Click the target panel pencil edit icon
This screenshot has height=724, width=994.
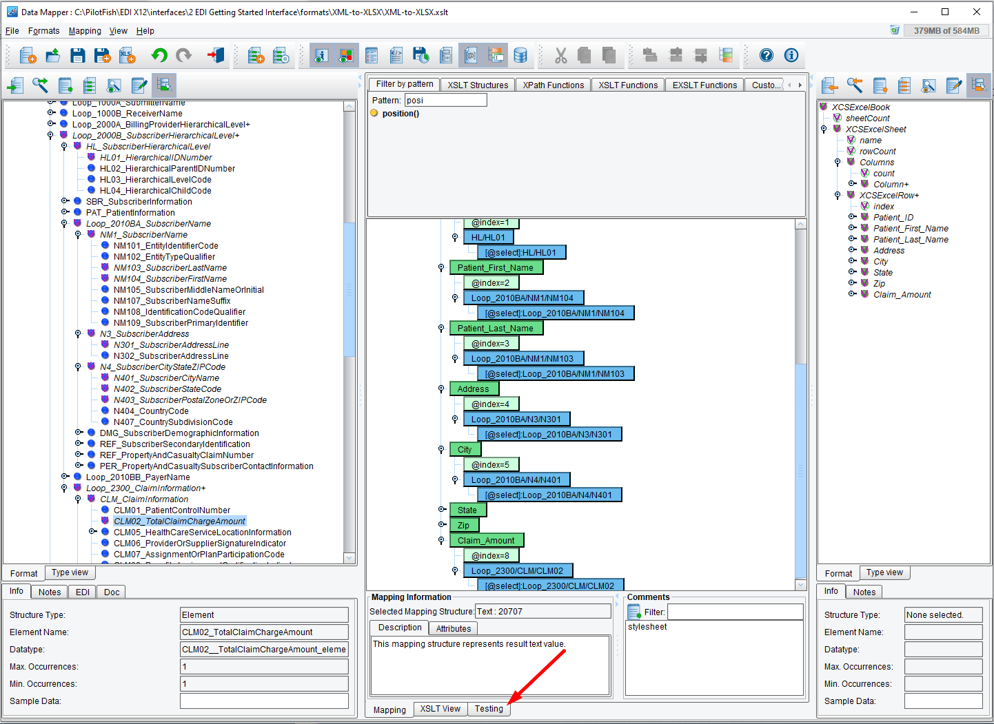point(954,85)
